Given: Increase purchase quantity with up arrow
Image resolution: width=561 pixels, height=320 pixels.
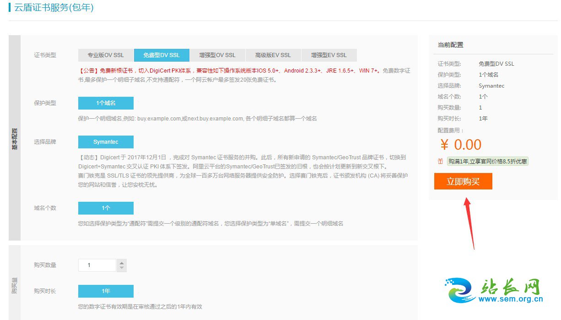Looking at the screenshot, I should (x=121, y=262).
